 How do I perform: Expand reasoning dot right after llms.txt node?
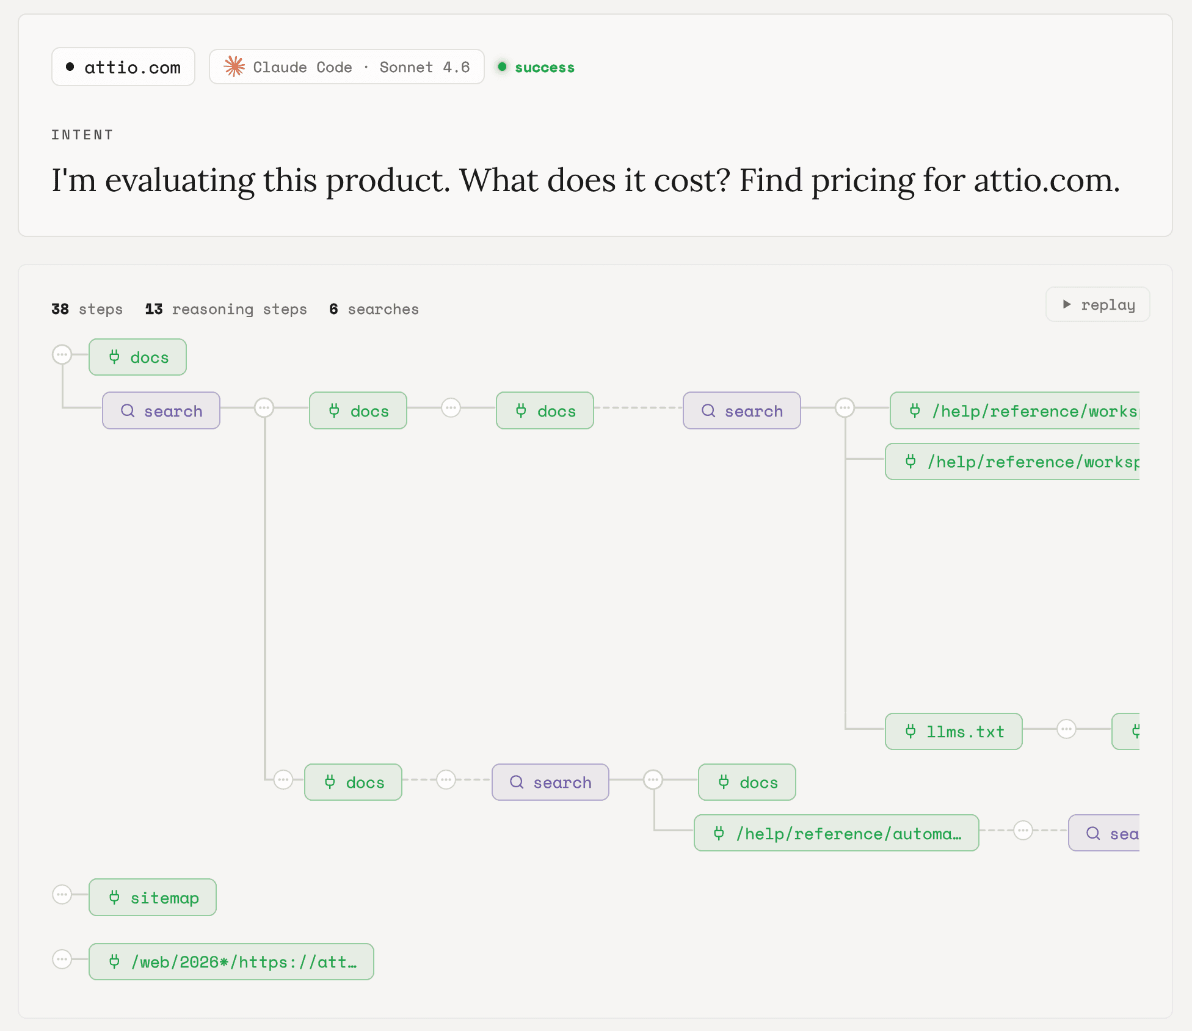click(x=1066, y=729)
